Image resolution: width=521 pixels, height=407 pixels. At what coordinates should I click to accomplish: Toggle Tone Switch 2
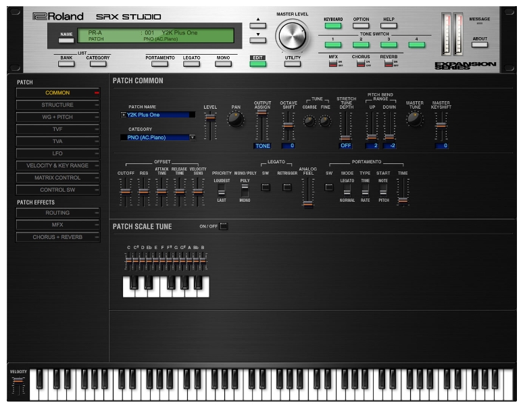[x=361, y=45]
